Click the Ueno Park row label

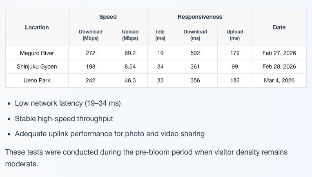(x=37, y=80)
